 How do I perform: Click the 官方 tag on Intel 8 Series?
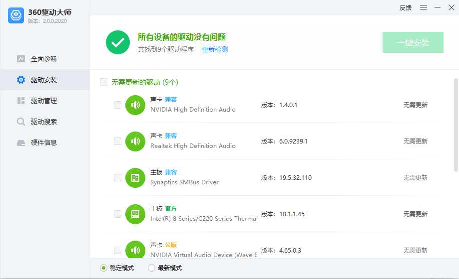[171, 209]
